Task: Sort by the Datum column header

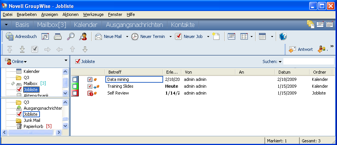Action: 292,72
